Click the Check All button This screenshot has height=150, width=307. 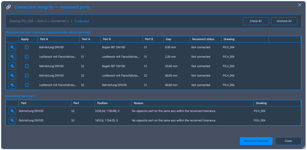(x=256, y=21)
